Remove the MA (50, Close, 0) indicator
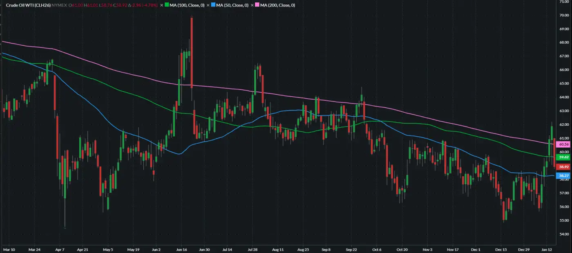This screenshot has width=572, height=253. click(x=208, y=5)
